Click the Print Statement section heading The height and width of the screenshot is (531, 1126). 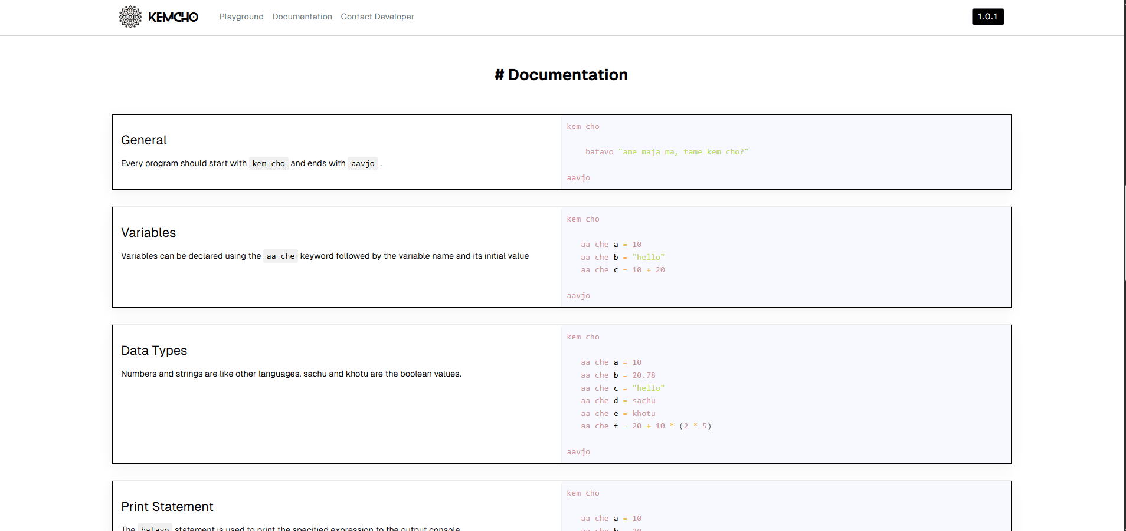click(x=167, y=507)
